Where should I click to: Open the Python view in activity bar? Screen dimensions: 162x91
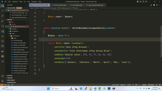click(x=3, y=56)
